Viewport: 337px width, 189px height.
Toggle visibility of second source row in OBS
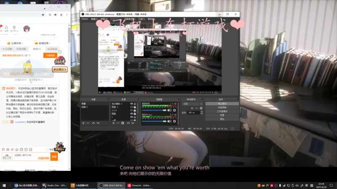coord(131,107)
